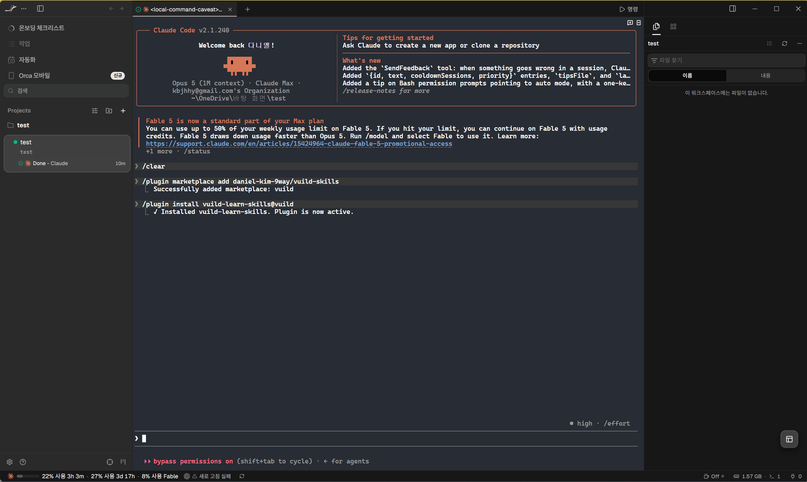Refresh the file explorer
Screen dimensions: 807x482
click(x=785, y=43)
